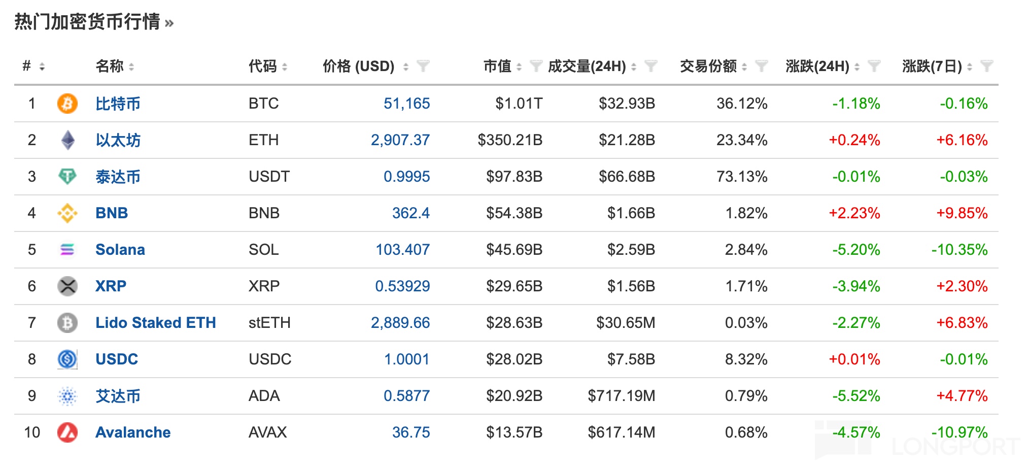
Task: Sort by rank number column arrows
Action: tap(42, 66)
